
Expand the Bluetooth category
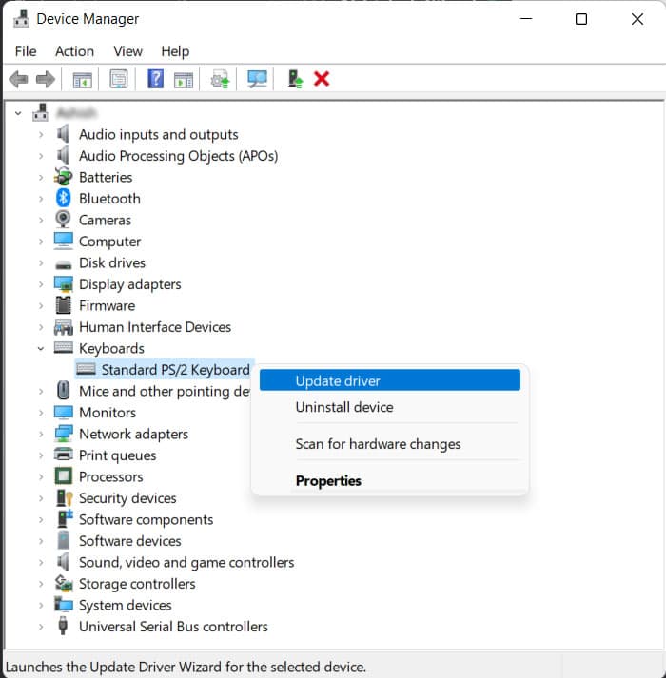click(41, 199)
